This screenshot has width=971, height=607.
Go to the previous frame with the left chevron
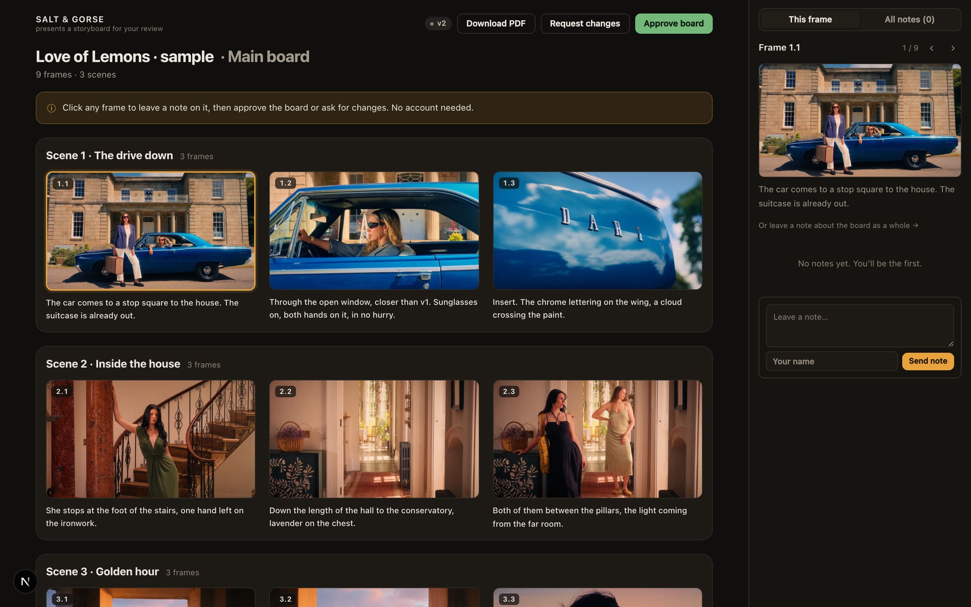click(x=932, y=48)
